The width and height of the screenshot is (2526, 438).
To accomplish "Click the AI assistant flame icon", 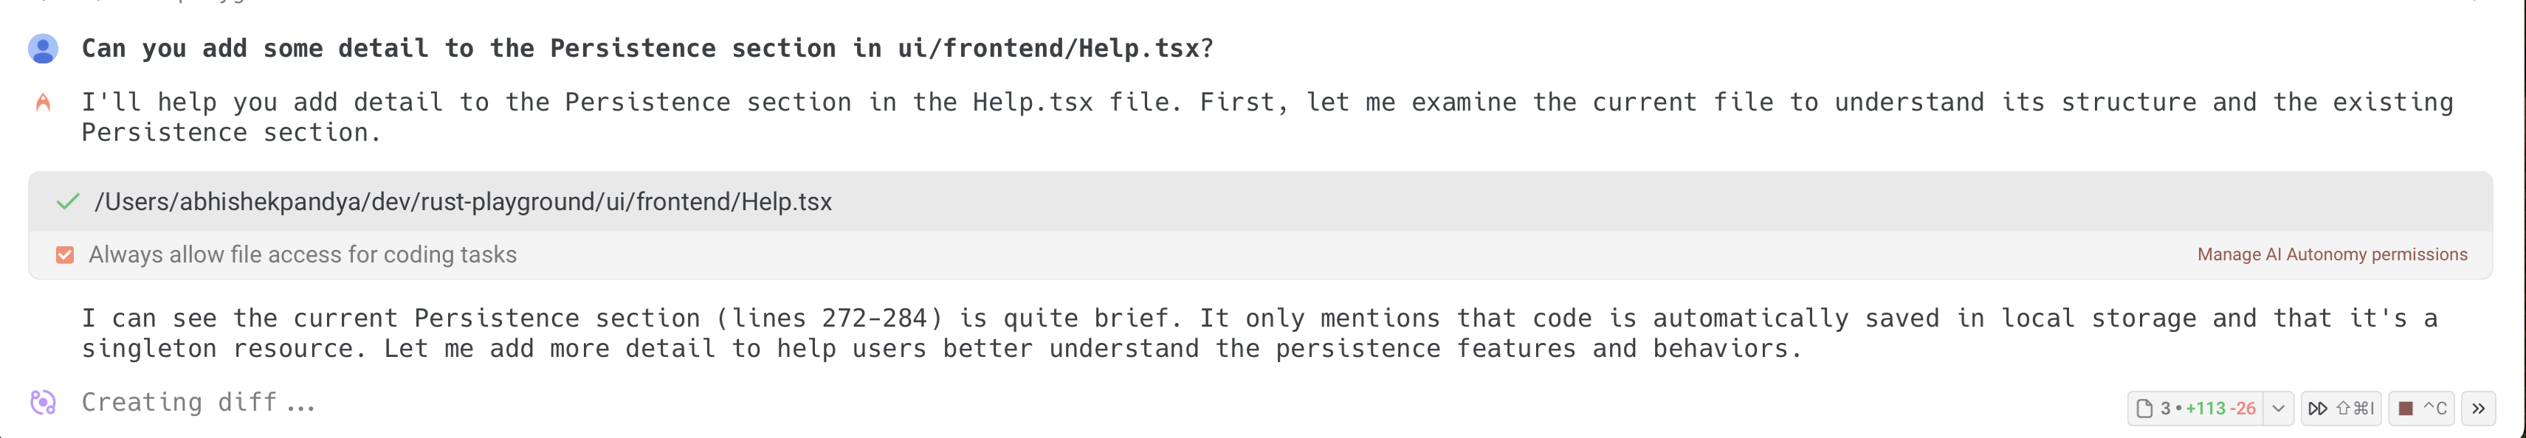I will point(43,102).
